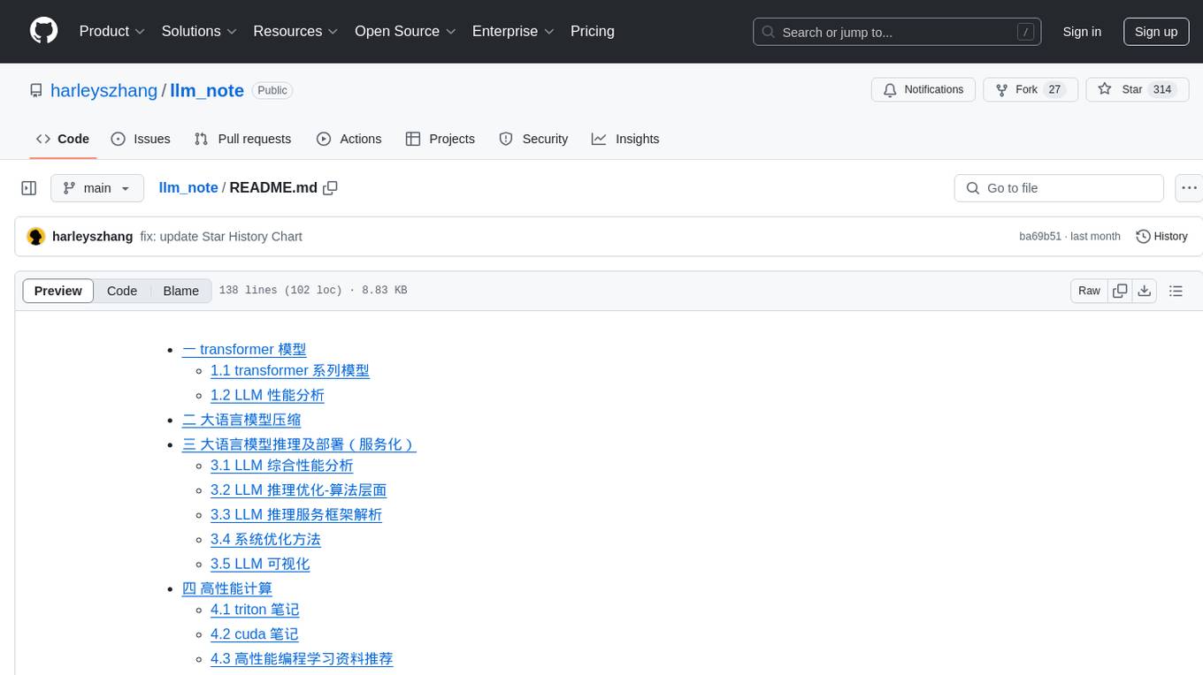Click the Notifications bell button
Image resolution: width=1203 pixels, height=675 pixels.
click(x=923, y=90)
